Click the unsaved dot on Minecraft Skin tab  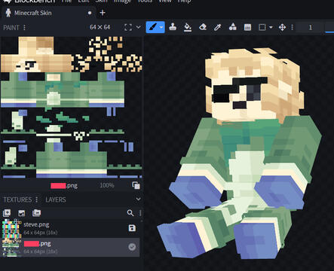90,13
